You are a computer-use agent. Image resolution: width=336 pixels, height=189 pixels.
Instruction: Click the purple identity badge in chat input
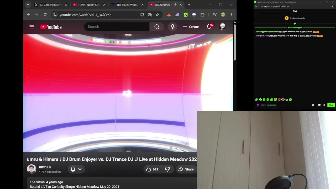(258, 105)
